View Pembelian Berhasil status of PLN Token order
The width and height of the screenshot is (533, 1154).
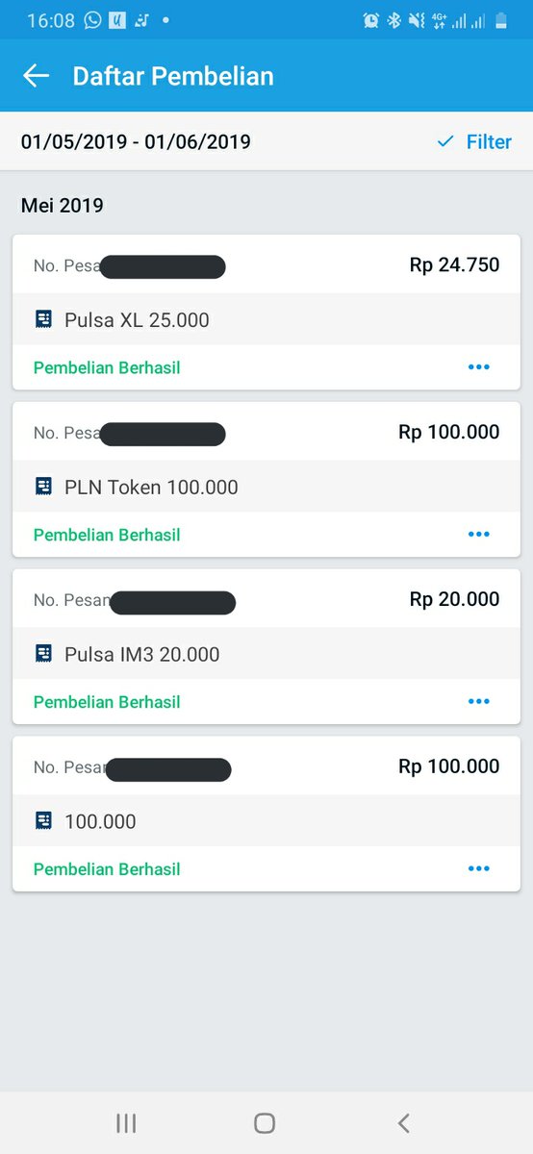107,535
